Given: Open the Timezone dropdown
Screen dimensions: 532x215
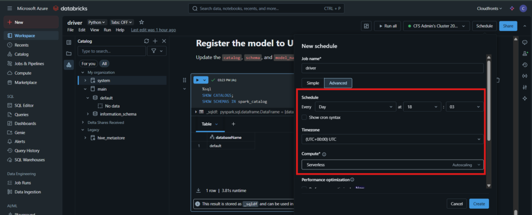Looking at the screenshot, I should (x=392, y=139).
